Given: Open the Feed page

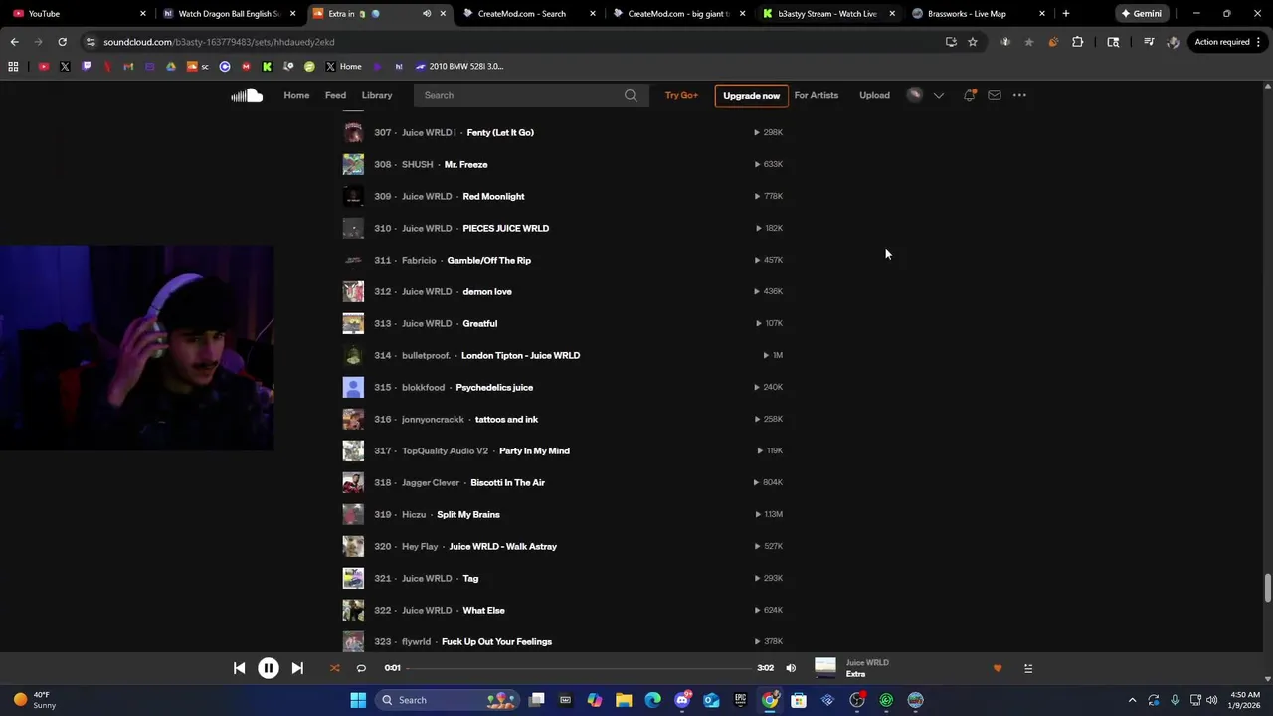Looking at the screenshot, I should point(335,95).
